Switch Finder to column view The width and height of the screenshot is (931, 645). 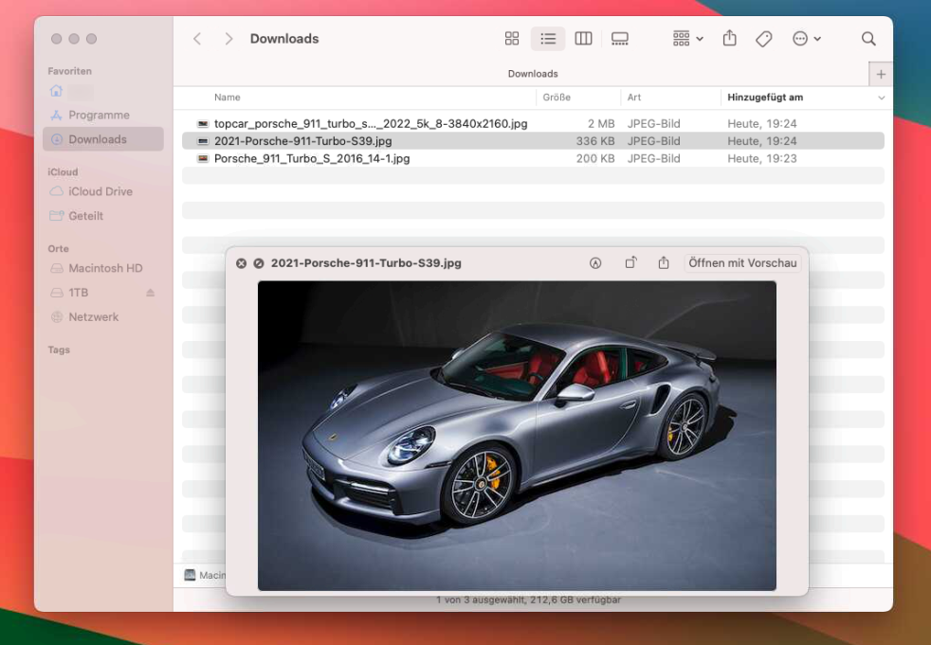584,39
